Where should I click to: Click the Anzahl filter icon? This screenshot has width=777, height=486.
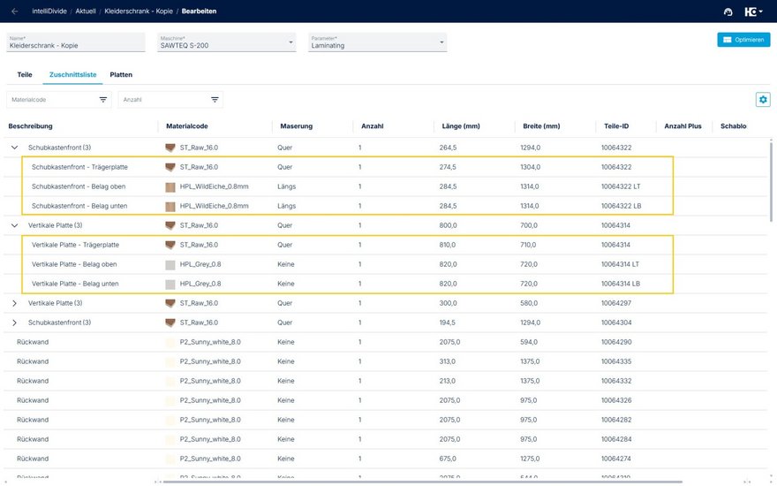pyautogui.click(x=215, y=100)
